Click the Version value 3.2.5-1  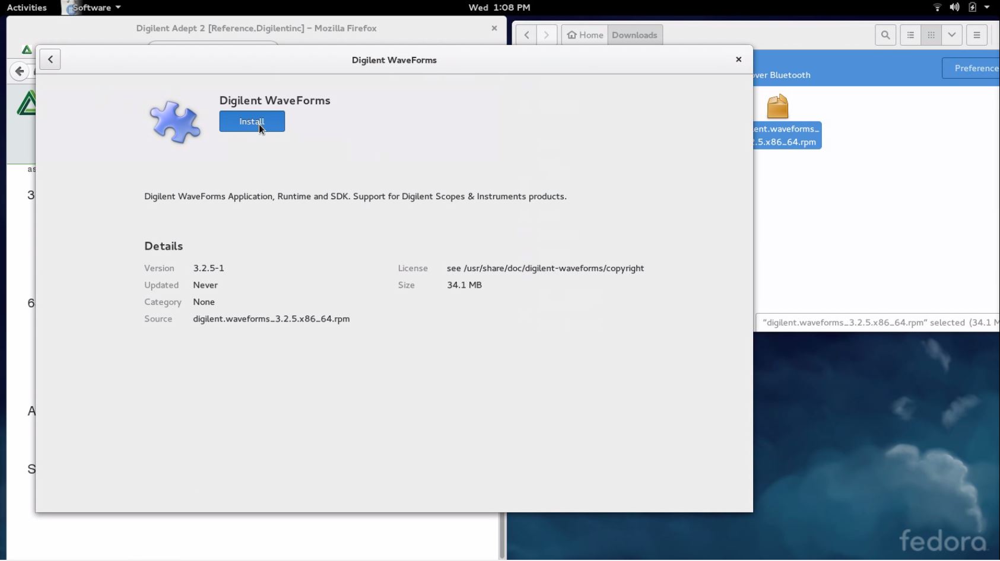click(x=208, y=268)
